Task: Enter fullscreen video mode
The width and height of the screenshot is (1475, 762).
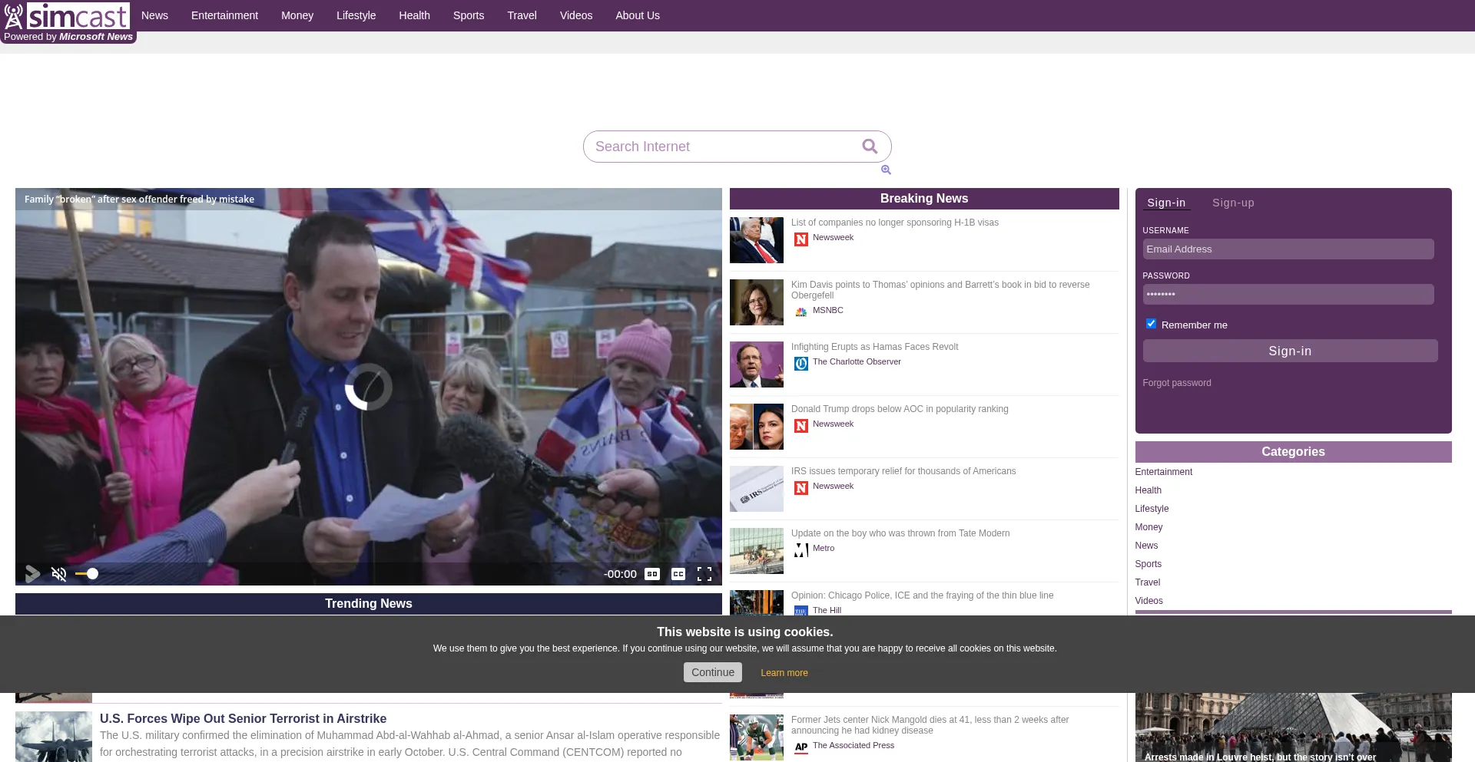Action: tap(704, 574)
